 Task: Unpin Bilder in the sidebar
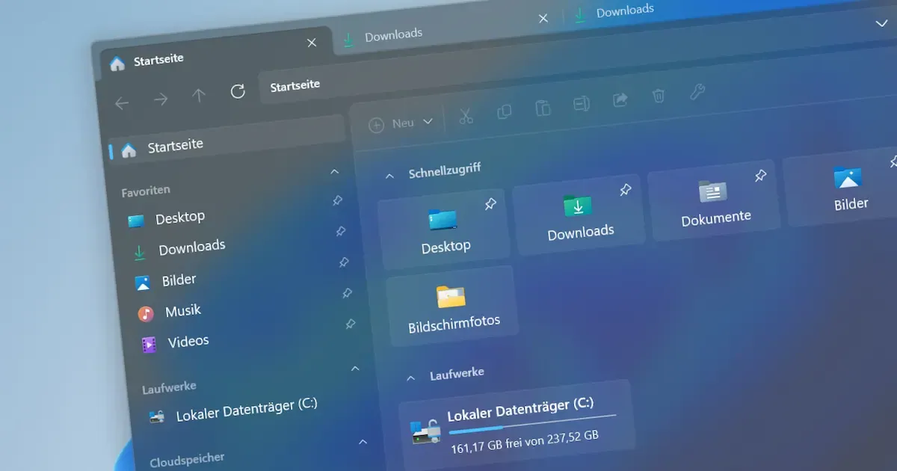tap(343, 262)
